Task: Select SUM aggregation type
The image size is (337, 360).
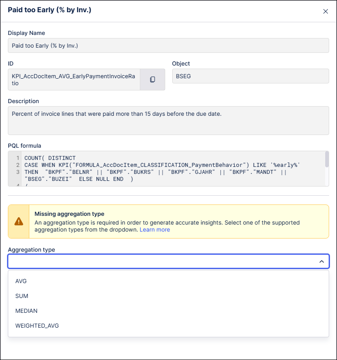Action: point(168,296)
